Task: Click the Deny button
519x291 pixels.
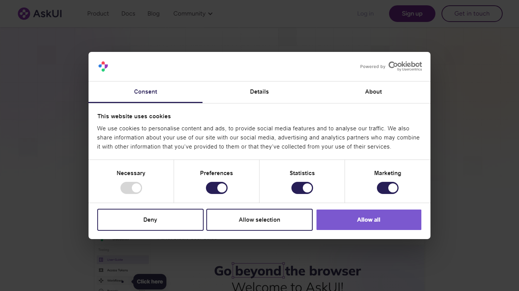Action: point(150,220)
